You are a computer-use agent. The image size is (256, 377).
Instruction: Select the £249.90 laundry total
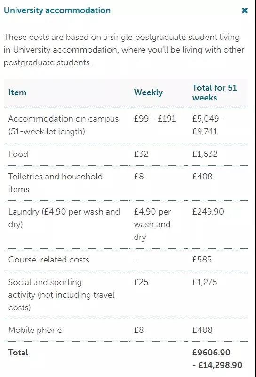208,212
